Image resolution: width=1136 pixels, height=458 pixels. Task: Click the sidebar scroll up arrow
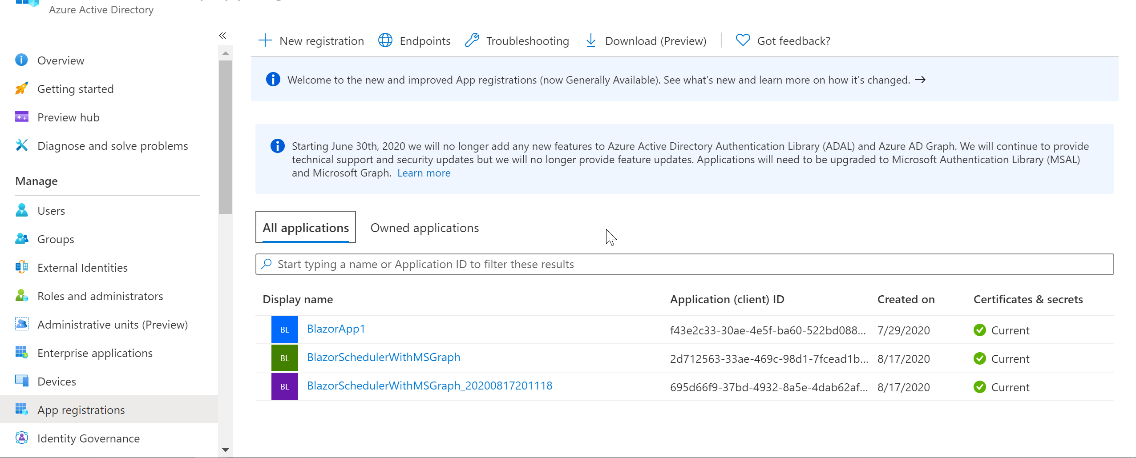tap(226, 54)
